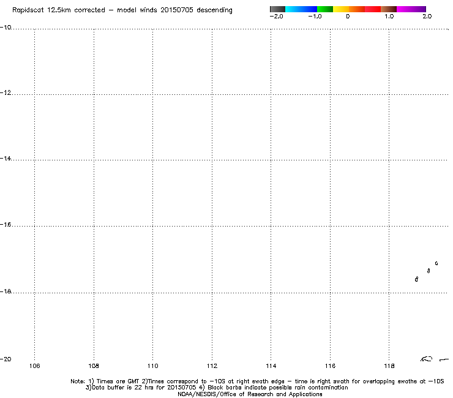Click the purple segment of the color bar
Viewport: 453px width, 398px height.
click(x=419, y=9)
